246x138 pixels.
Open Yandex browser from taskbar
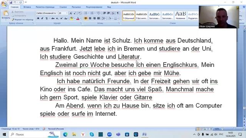pyautogui.click(x=83, y=135)
